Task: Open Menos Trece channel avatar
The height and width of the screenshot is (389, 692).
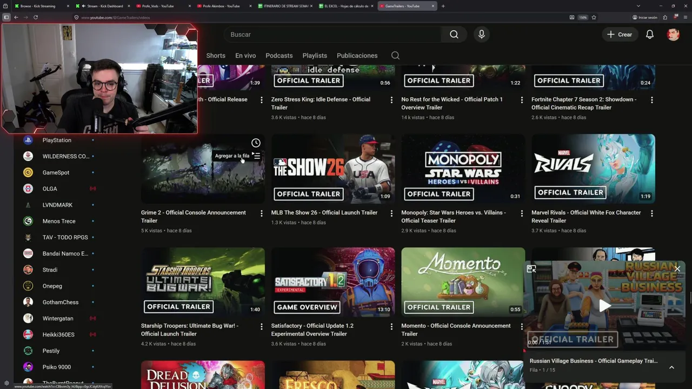Action: point(28,221)
